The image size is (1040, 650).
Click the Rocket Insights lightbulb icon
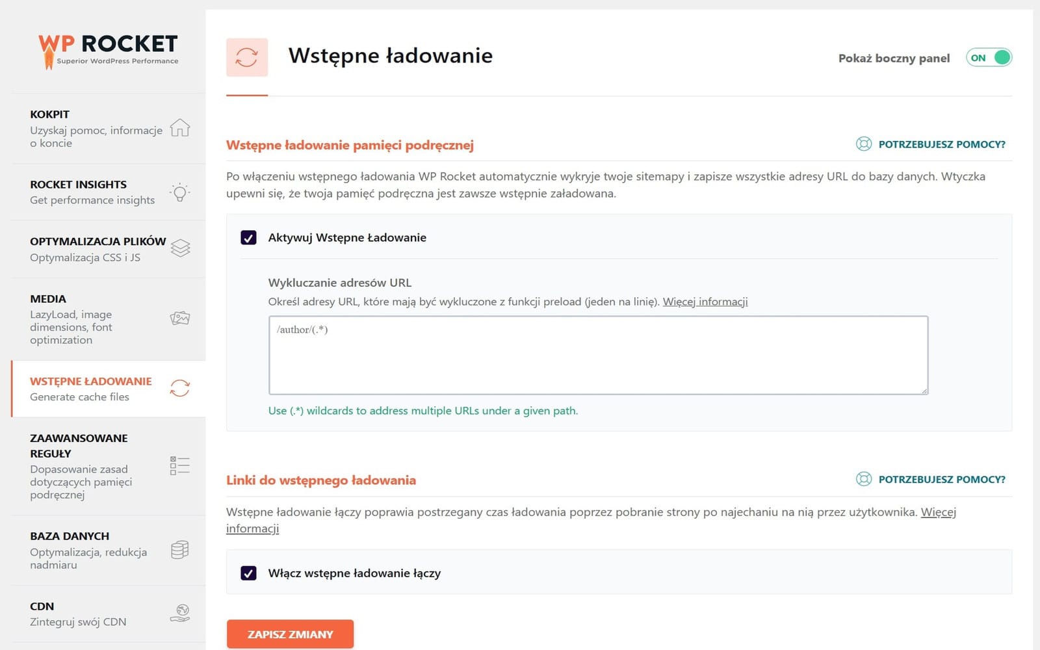[x=180, y=192]
